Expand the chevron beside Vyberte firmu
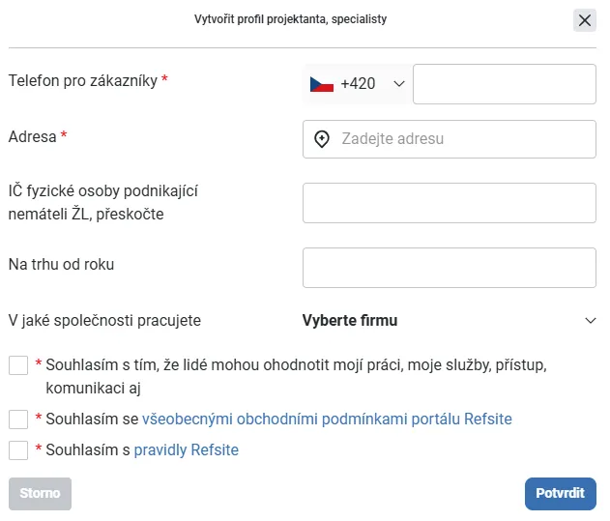 click(590, 321)
